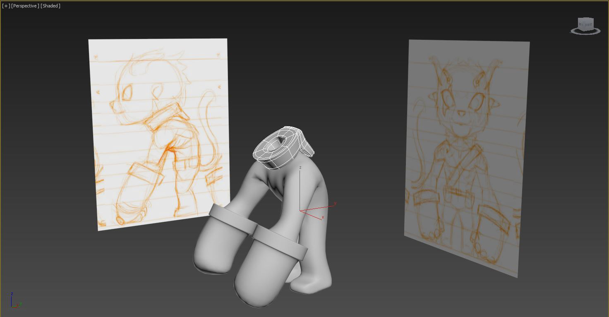
Task: Open the Shaded display mode menu
Action: 50,6
